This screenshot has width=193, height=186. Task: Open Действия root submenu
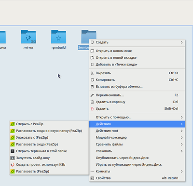[137, 131]
